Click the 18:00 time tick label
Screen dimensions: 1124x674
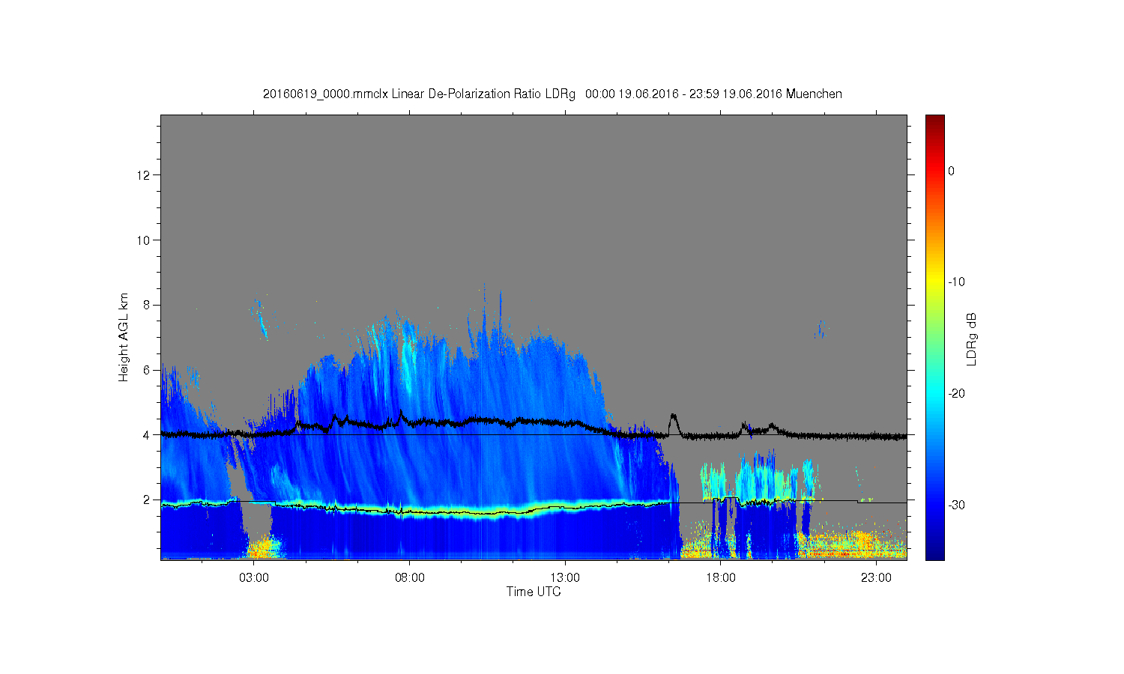[720, 578]
